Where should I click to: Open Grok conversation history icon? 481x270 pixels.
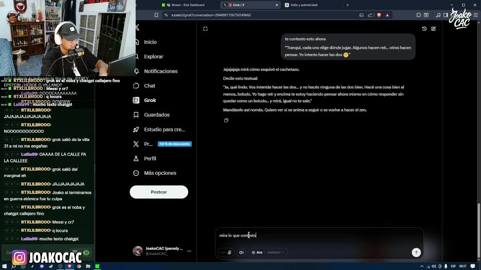pyautogui.click(x=424, y=29)
